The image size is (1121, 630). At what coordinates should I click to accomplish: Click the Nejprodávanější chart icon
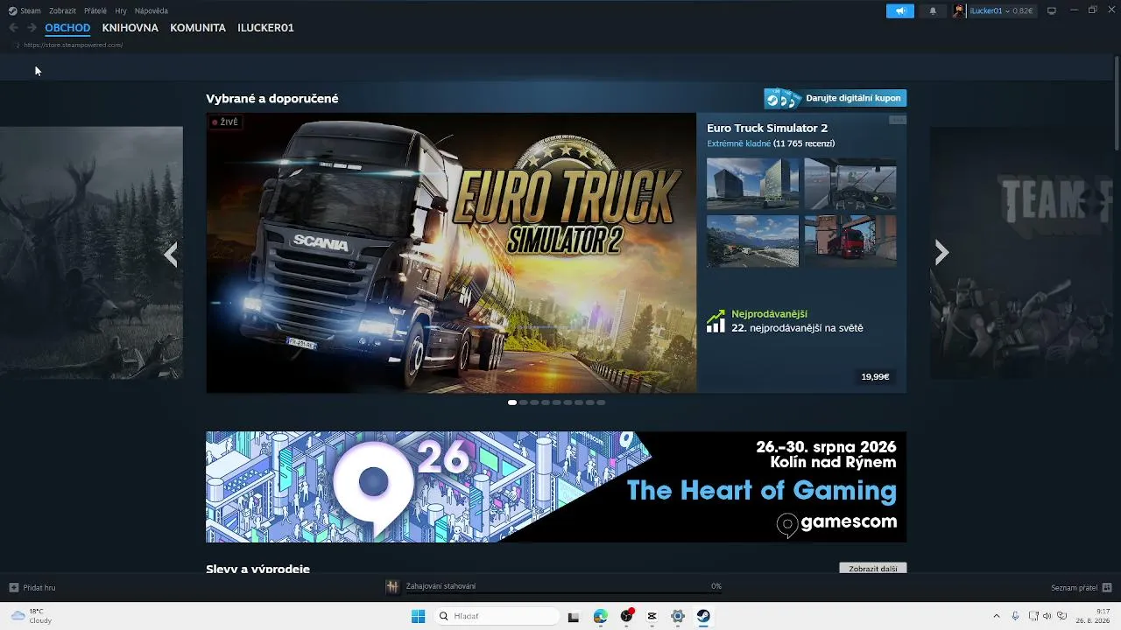[716, 321]
